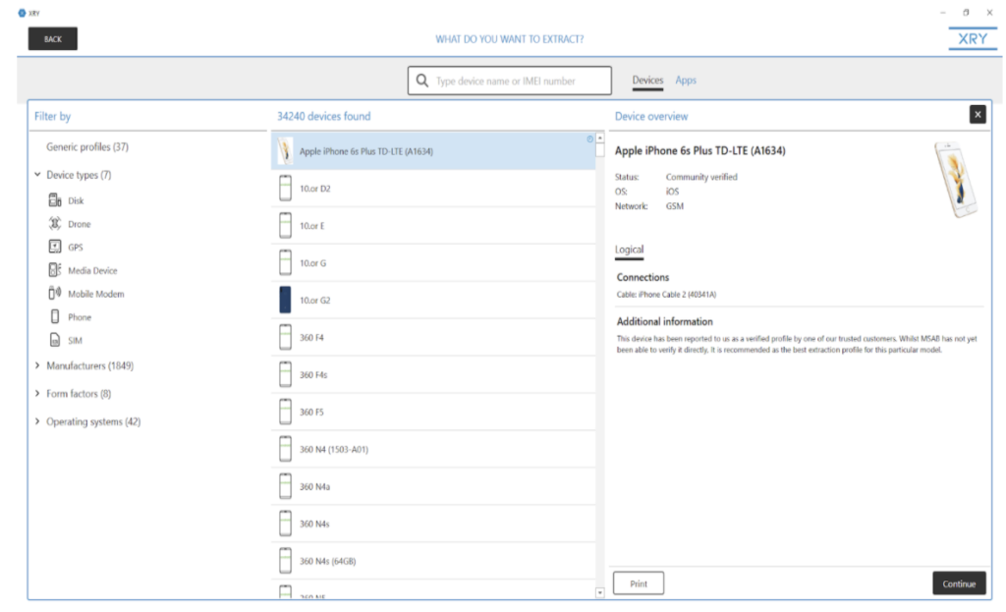Click the 360 N4s (64GB) phone icon
The height and width of the screenshot is (612, 1006).
(x=286, y=561)
